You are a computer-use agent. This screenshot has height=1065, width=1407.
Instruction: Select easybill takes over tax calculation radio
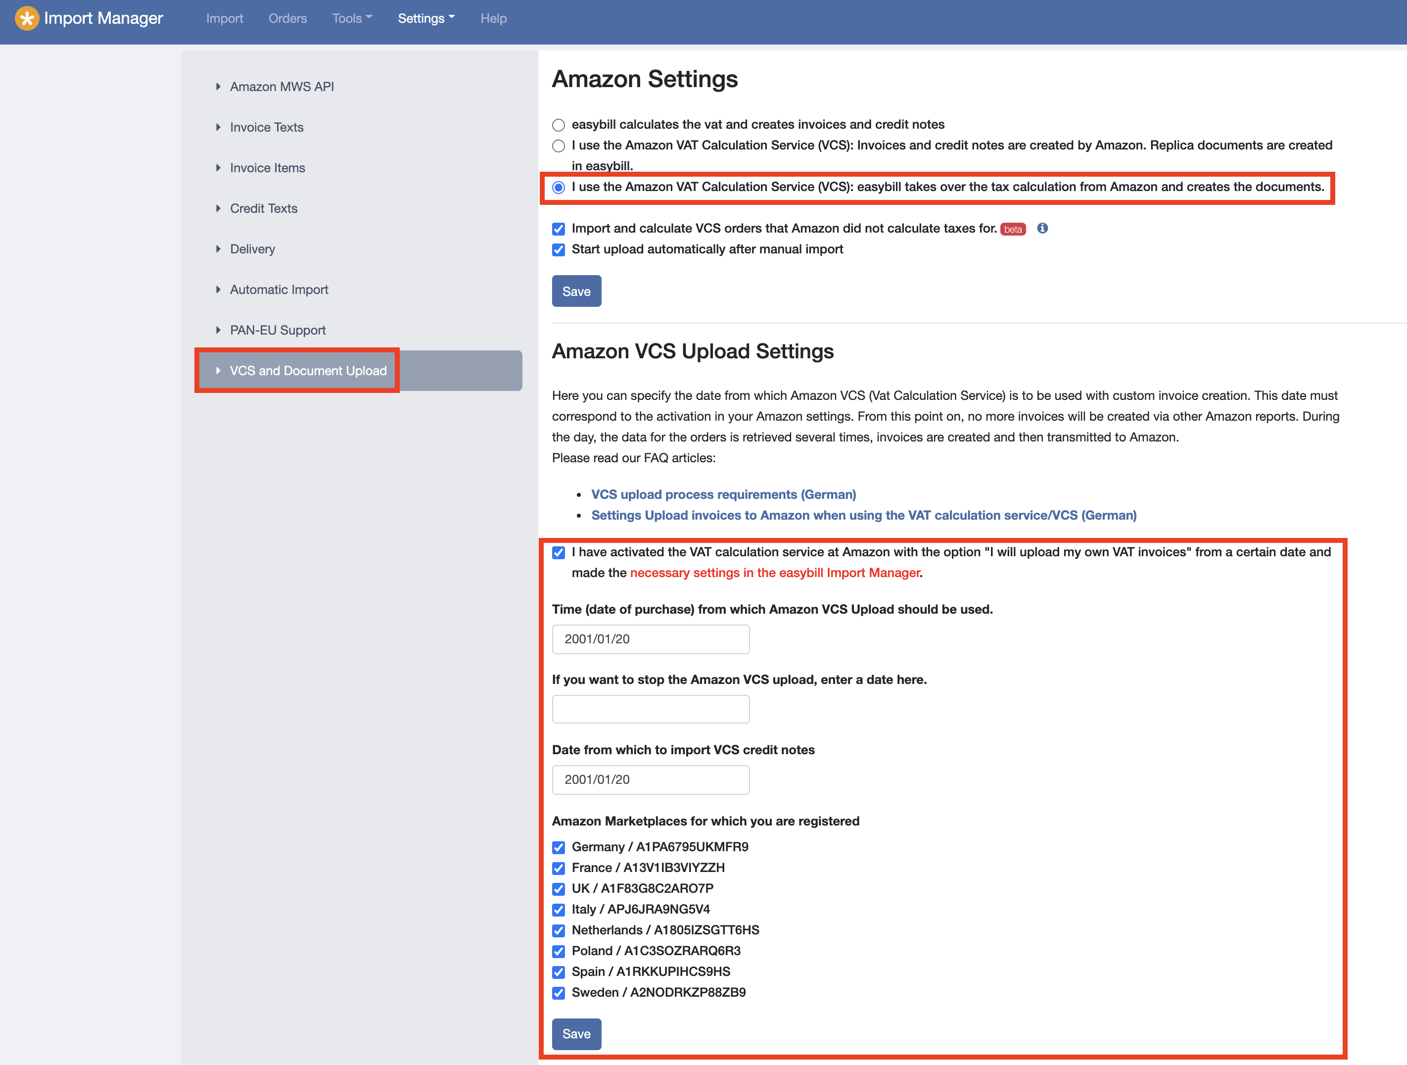click(559, 187)
